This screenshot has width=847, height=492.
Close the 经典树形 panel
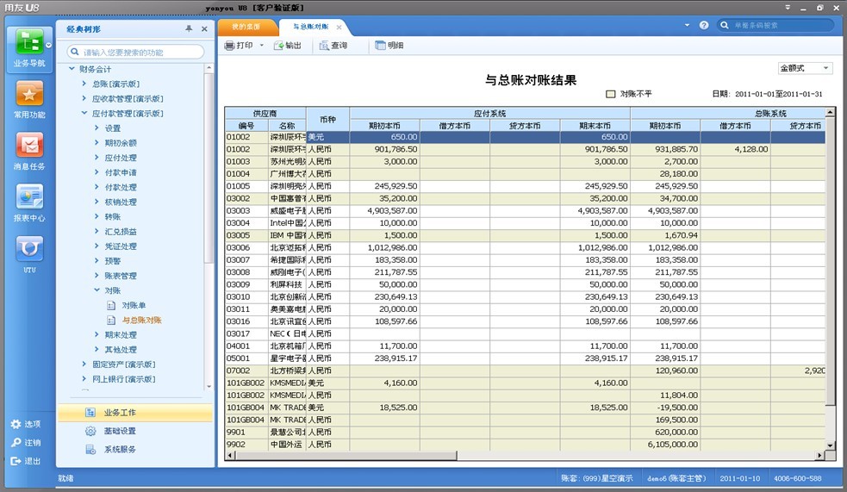[x=204, y=28]
